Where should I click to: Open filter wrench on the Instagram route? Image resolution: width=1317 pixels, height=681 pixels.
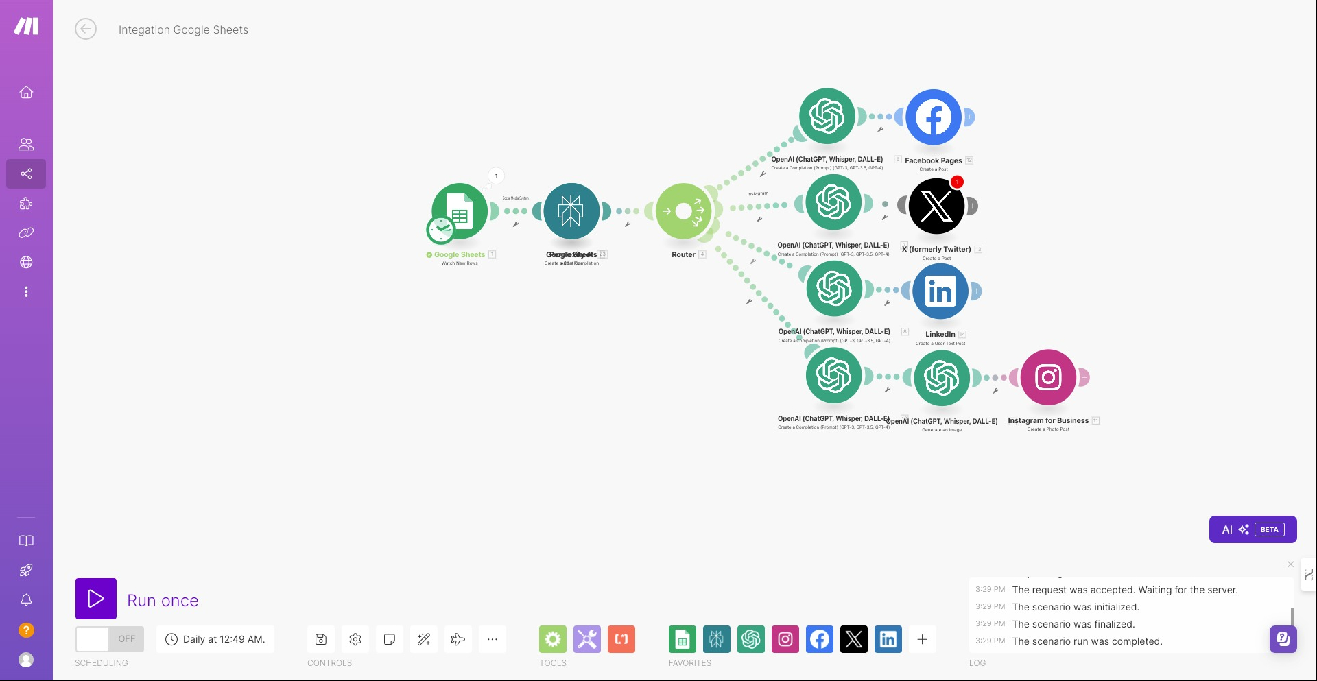(x=759, y=219)
